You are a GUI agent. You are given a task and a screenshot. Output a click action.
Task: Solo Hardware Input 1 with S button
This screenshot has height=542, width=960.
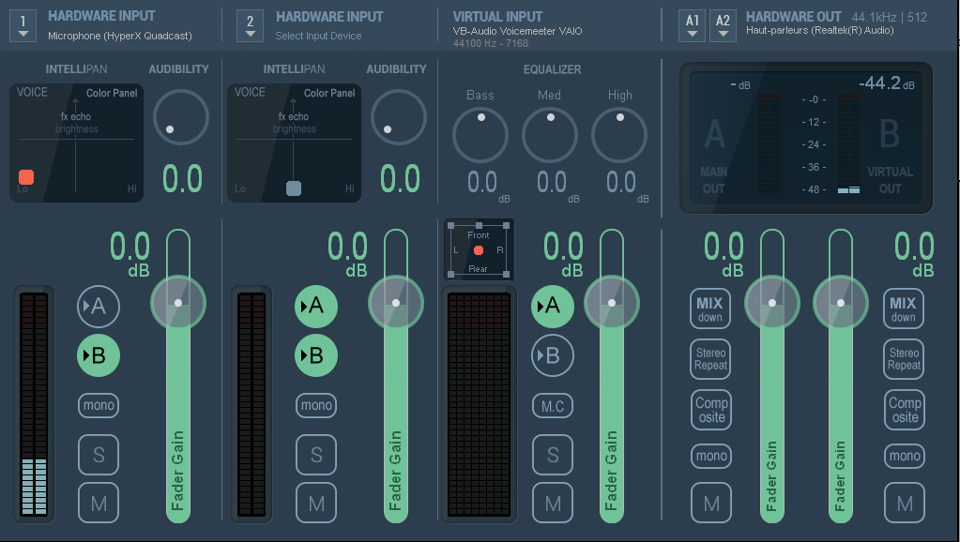pos(99,455)
